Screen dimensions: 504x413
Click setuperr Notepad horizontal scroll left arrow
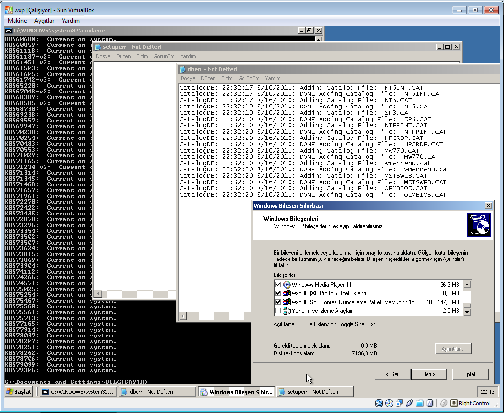[x=98, y=294]
